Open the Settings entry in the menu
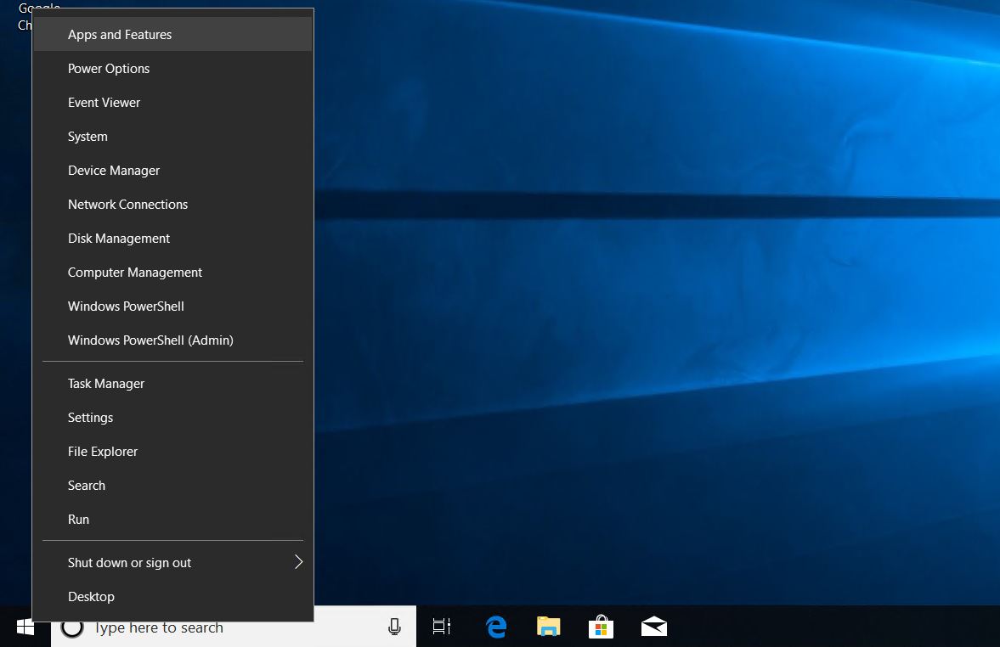This screenshot has height=647, width=1000. coord(90,417)
